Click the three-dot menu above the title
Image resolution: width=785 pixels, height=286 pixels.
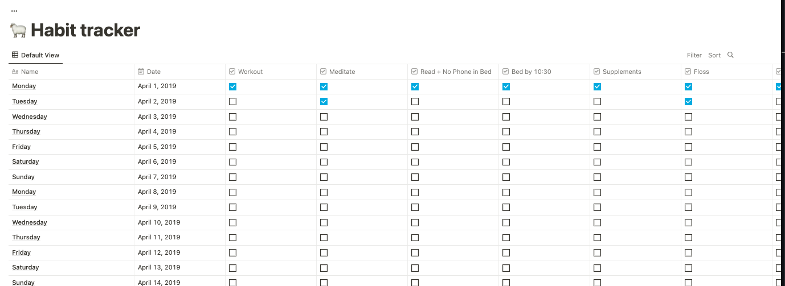(14, 11)
